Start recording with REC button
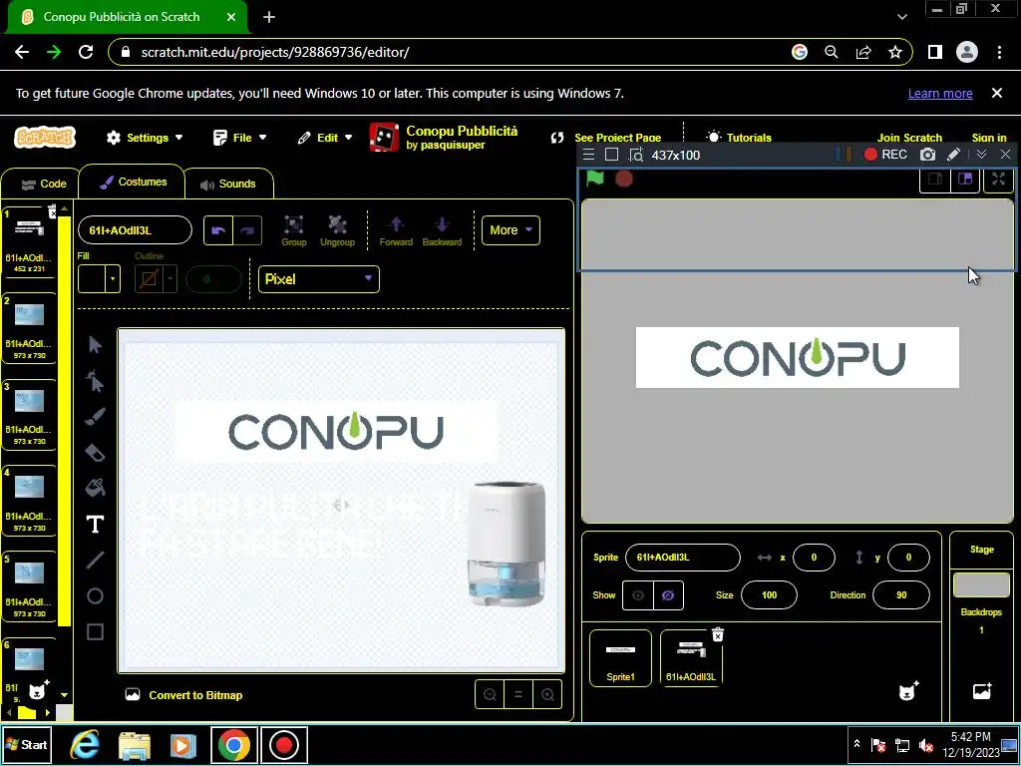The image size is (1021, 766). coord(885,155)
